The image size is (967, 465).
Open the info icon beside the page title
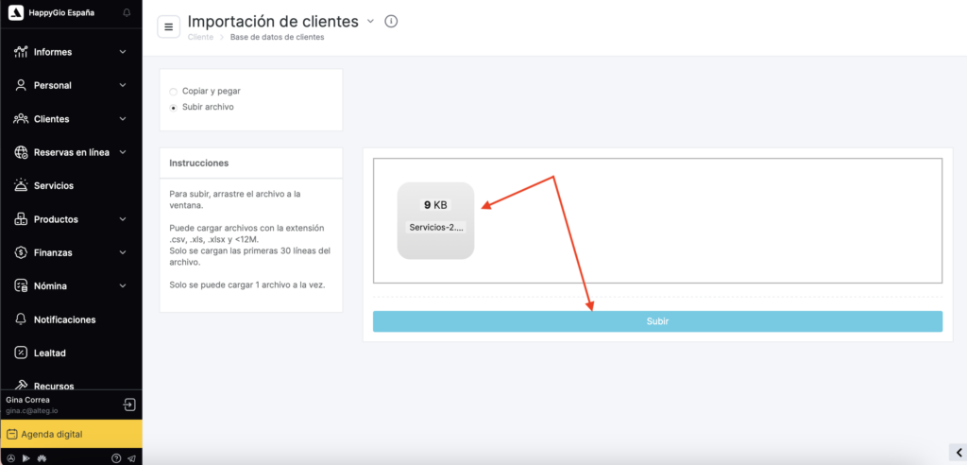tap(392, 22)
